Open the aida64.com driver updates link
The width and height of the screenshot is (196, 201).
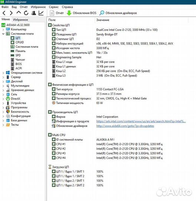(x=125, y=126)
